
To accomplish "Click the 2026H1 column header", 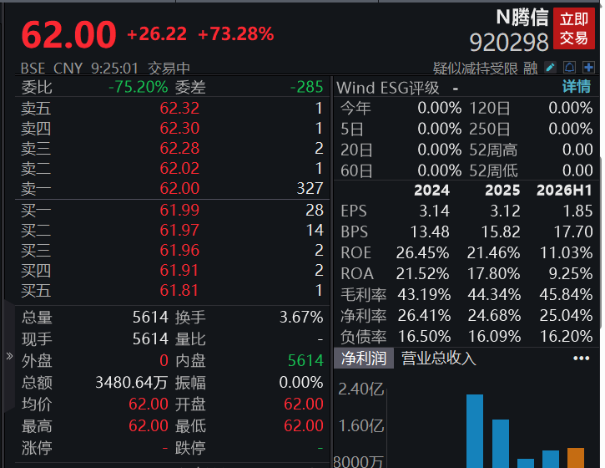I will pyautogui.click(x=564, y=191).
